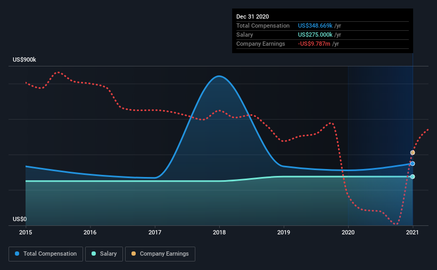Select the orange Company Earnings data point at 2021
This screenshot has width=437, height=270.
point(413,153)
